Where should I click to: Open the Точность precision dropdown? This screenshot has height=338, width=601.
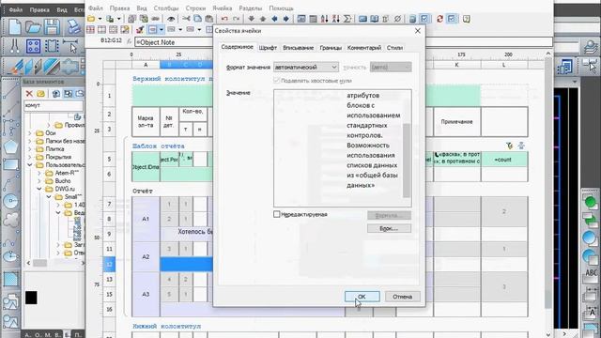(x=391, y=67)
